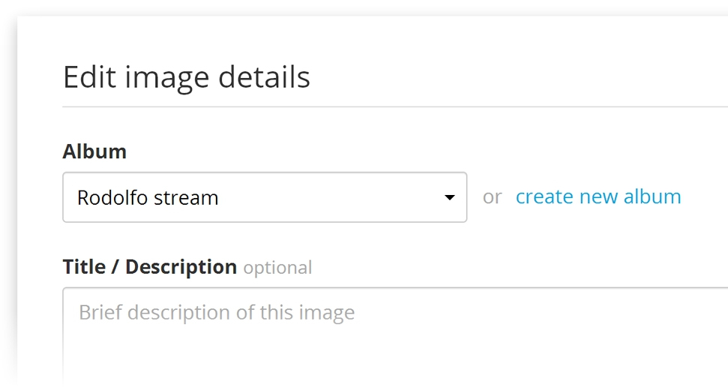This screenshot has height=387, width=728.
Task: Click the bold 'Album' field label
Action: coord(94,151)
